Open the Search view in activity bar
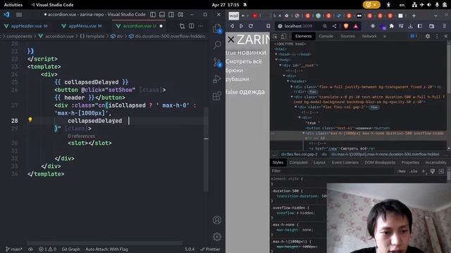Viewport: 451px width, 253px height. click(x=217, y=45)
